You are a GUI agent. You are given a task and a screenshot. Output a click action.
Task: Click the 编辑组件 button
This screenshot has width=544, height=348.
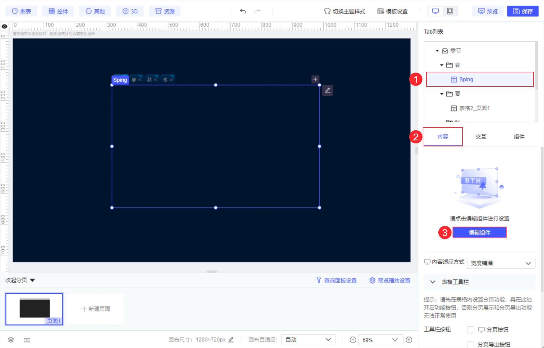point(479,232)
